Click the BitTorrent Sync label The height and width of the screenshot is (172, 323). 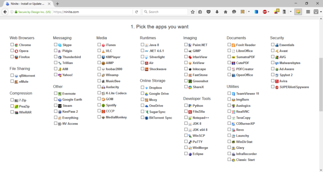click(x=161, y=118)
